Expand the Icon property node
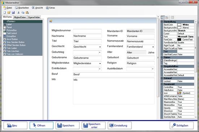 tap(162, 93)
